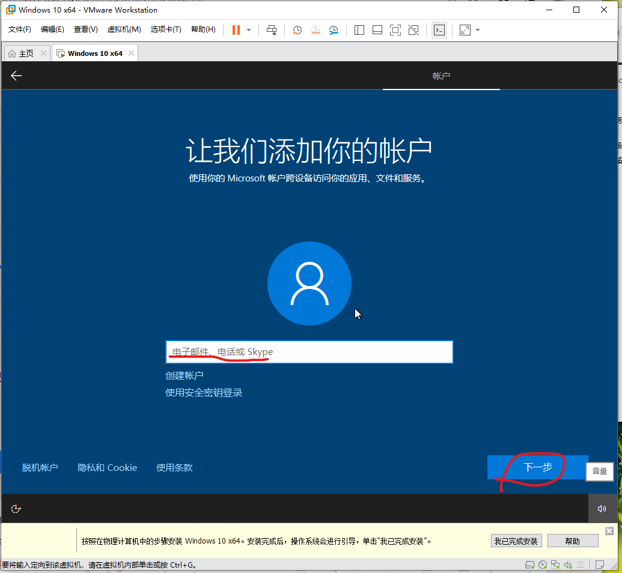Viewport: 622px width, 573px height.
Task: Take a snapshot of this virtual machine
Action: pos(297,30)
